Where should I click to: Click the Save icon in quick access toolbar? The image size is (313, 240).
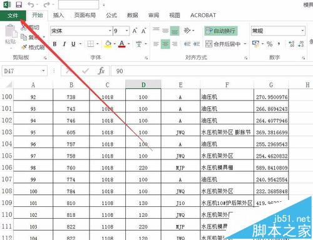click(x=19, y=4)
